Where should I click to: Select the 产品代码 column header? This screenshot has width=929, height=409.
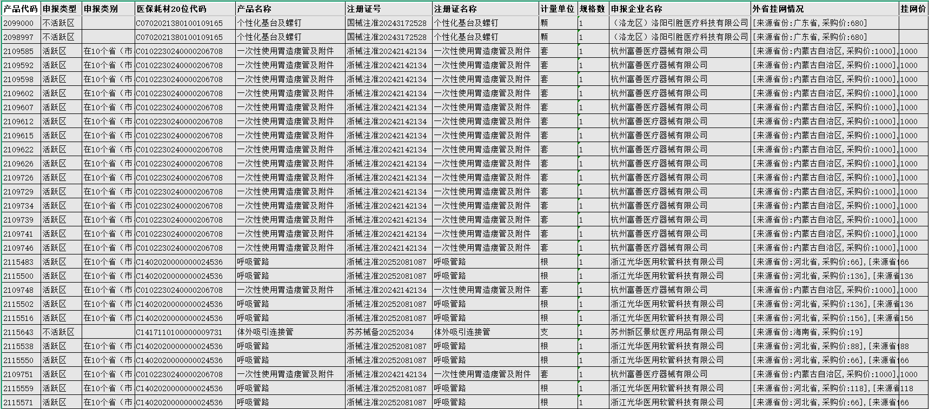pos(21,9)
